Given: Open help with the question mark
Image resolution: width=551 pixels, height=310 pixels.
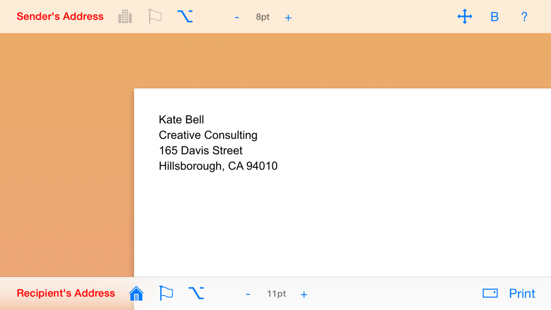Looking at the screenshot, I should (x=525, y=17).
